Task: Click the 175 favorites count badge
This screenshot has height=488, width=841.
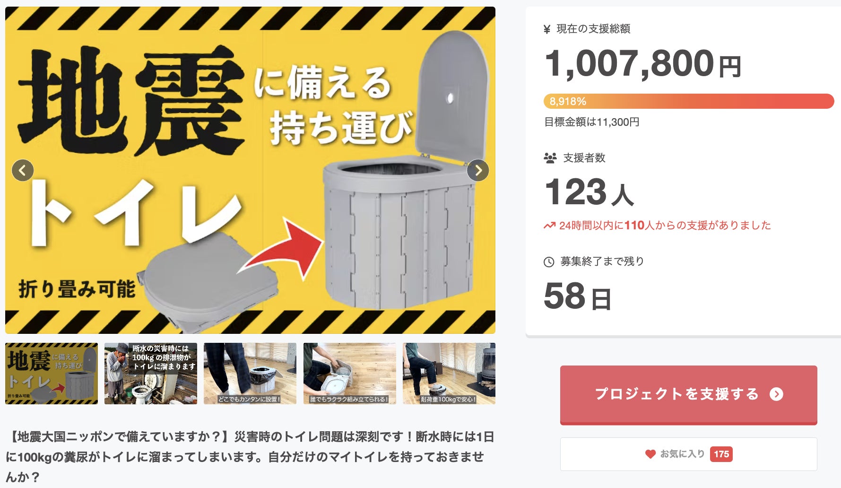Action: (721, 454)
